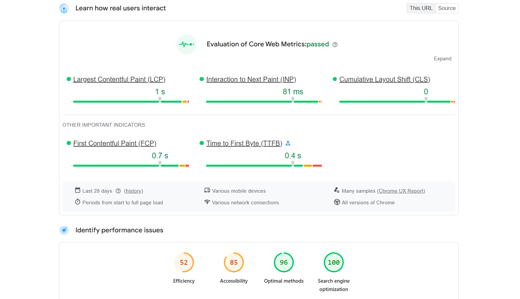520x299 pixels.
Task: Click the stopwatch icon for full page load
Action: click(78, 202)
